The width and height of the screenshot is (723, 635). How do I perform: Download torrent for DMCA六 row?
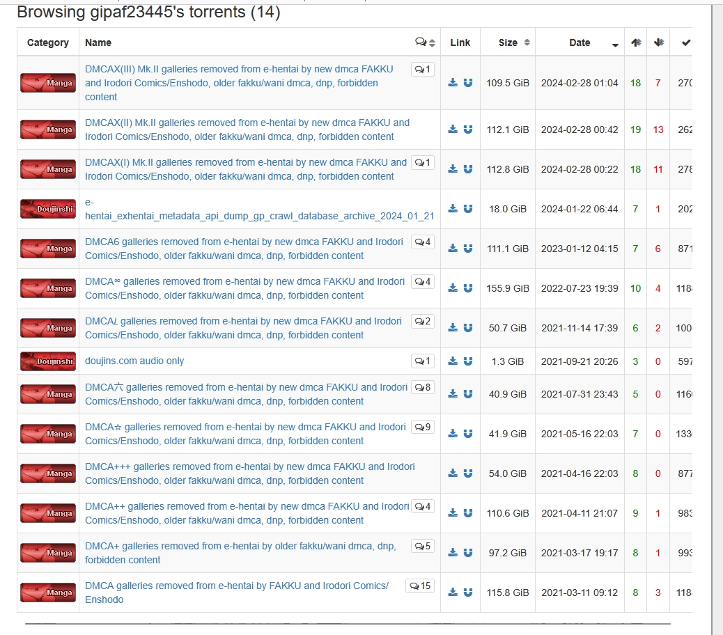(453, 394)
